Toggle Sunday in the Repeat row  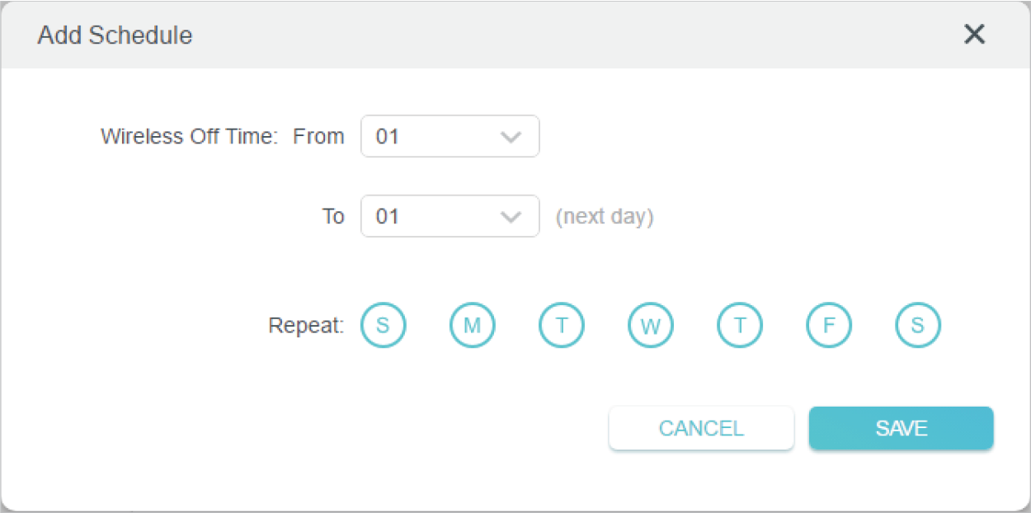[383, 325]
